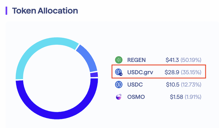Click the OSMO token icon
The height and width of the screenshot is (128, 219).
point(119,97)
